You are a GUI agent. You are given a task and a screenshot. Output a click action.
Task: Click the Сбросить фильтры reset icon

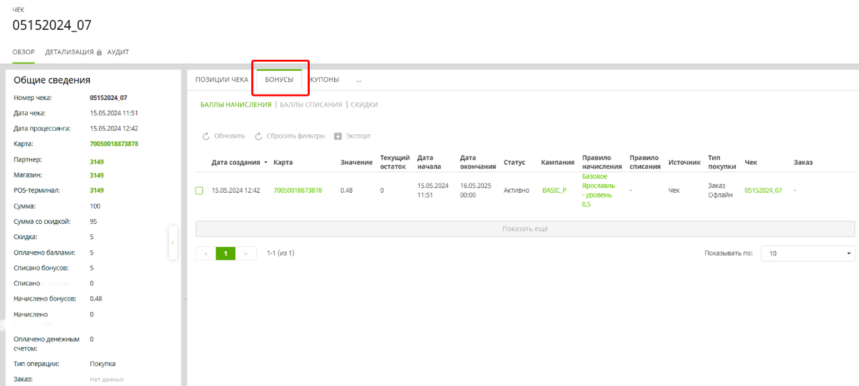click(x=258, y=136)
